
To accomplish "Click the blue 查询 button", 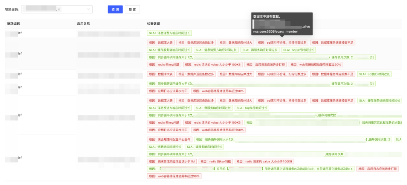I will (115, 9).
